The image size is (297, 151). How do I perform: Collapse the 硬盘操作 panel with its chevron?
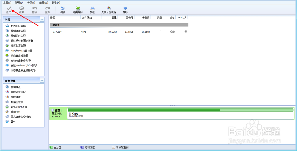(42, 81)
